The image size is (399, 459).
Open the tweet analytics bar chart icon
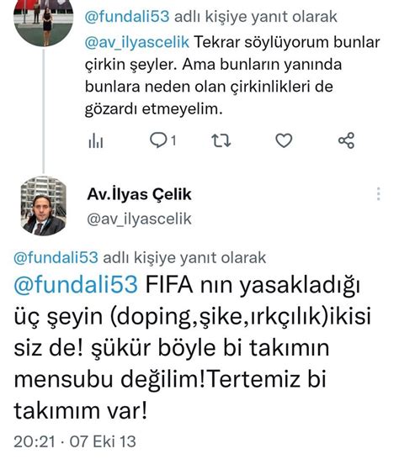96,140
